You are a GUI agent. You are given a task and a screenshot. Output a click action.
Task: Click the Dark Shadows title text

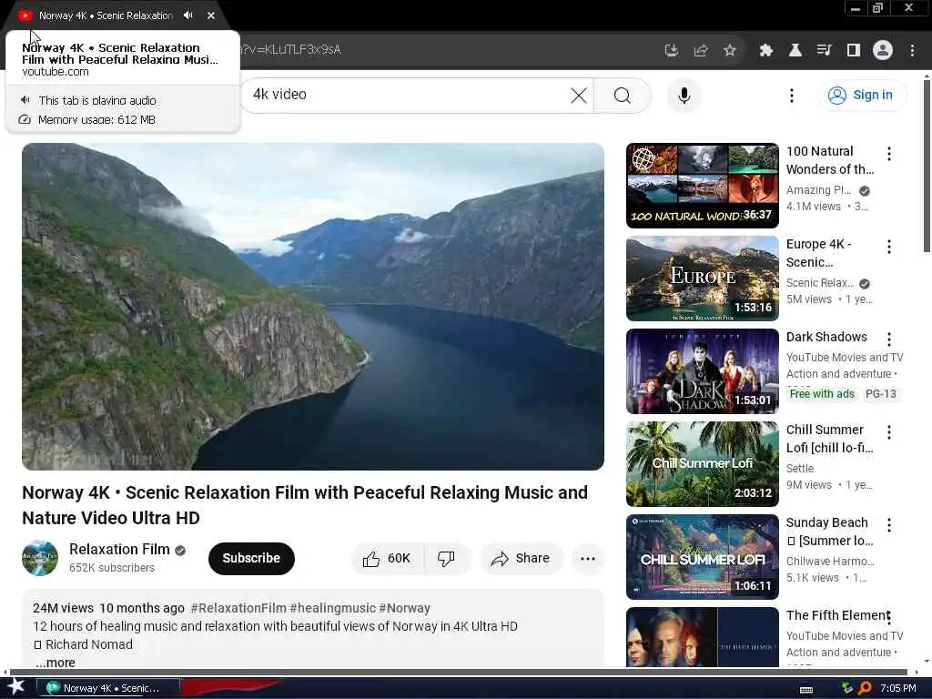pos(826,337)
